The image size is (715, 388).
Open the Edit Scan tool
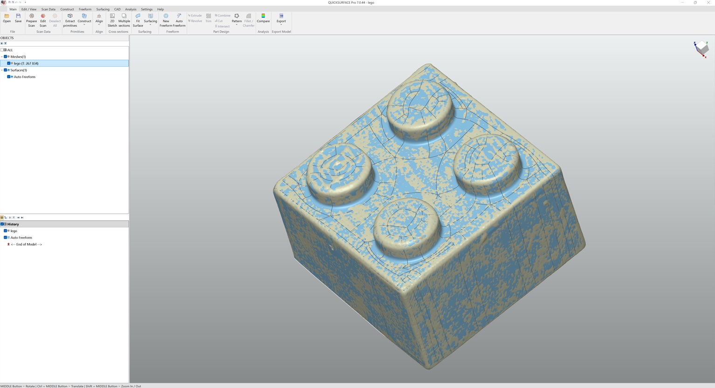[x=43, y=20]
